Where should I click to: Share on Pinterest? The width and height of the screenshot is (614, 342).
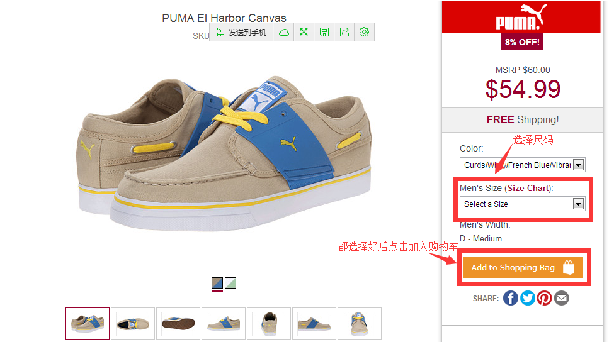tap(544, 298)
